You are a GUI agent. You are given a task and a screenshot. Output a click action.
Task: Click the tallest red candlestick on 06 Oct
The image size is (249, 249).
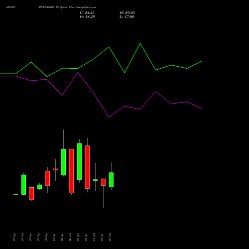[71, 171]
